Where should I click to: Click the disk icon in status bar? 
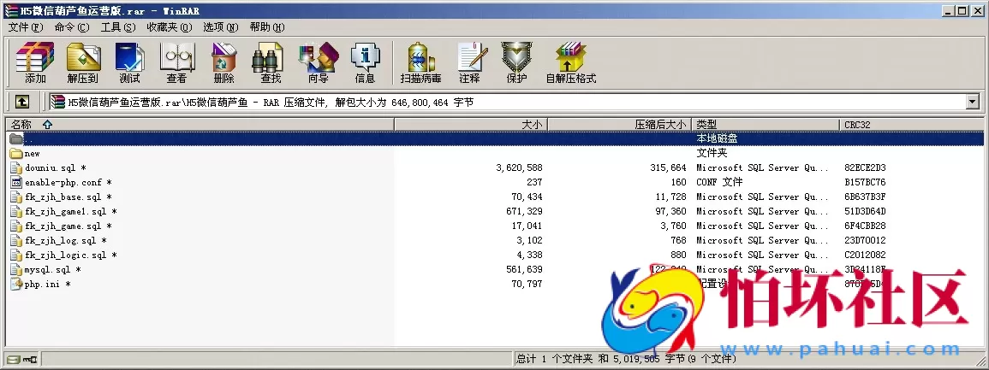tap(14, 359)
